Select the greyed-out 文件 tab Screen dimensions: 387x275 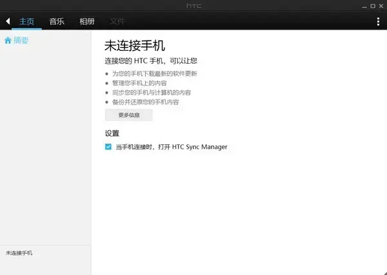click(x=117, y=21)
